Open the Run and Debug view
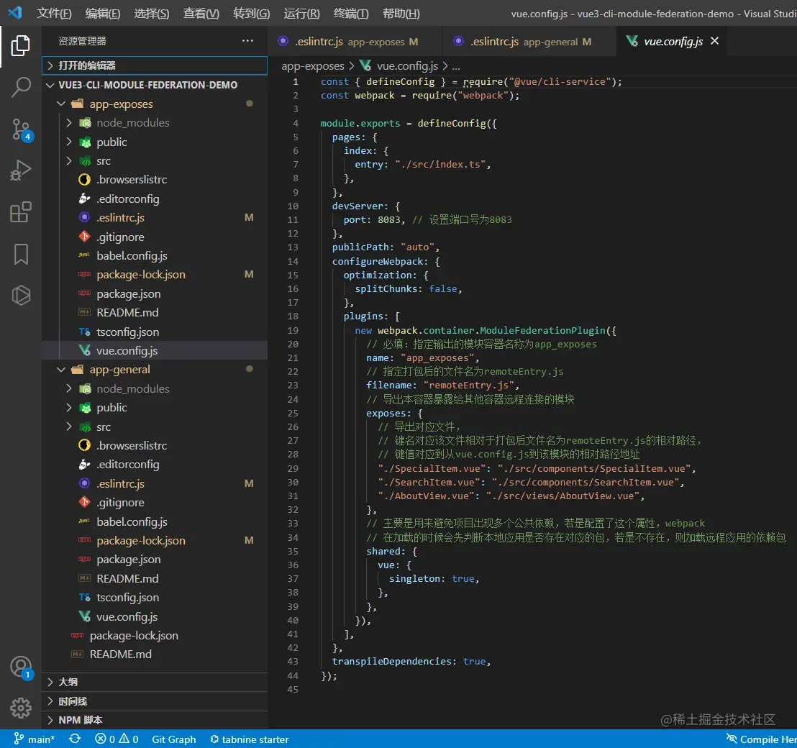The image size is (797, 748). pyautogui.click(x=20, y=170)
